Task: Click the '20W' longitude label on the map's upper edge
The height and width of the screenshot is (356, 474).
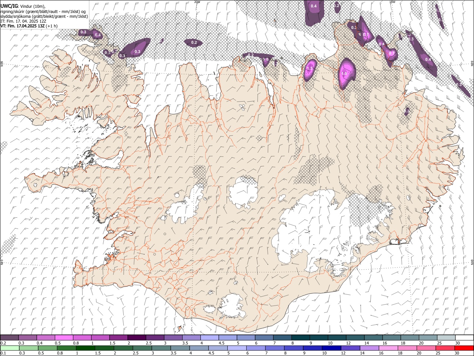Action: pyautogui.click(x=197, y=2)
